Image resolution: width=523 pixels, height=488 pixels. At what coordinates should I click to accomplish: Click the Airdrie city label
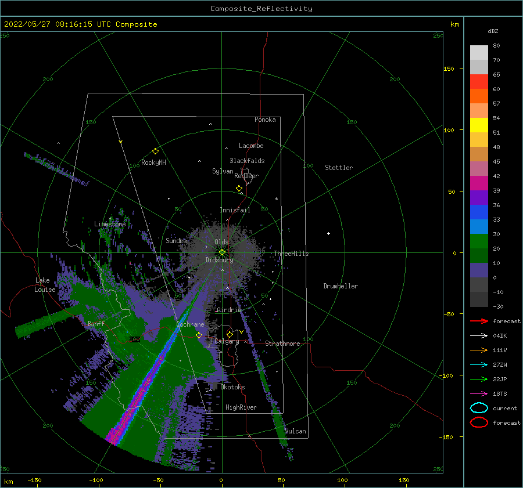click(x=229, y=310)
